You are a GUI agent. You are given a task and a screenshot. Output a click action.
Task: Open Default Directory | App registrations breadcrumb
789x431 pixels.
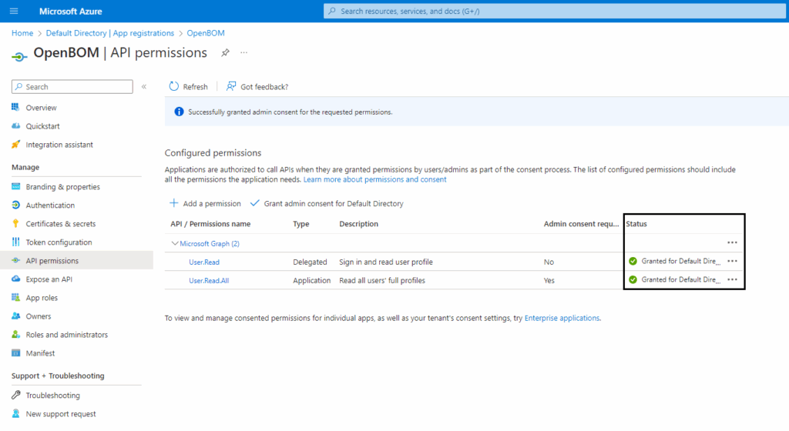[x=109, y=33]
